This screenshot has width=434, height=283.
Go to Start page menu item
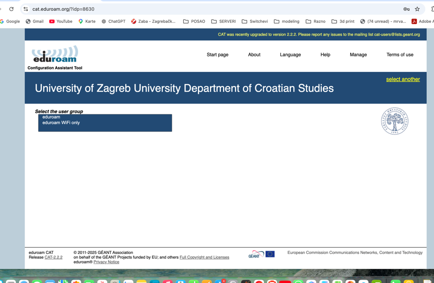point(217,55)
